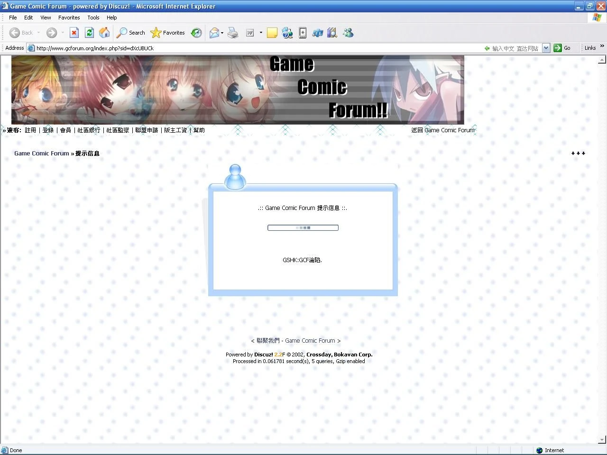
Task: Expand the Mail button dropdown arrow
Action: [222, 33]
